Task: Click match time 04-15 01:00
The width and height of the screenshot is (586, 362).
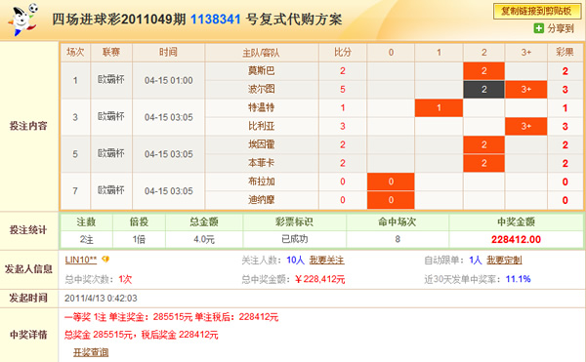Action: (x=169, y=81)
